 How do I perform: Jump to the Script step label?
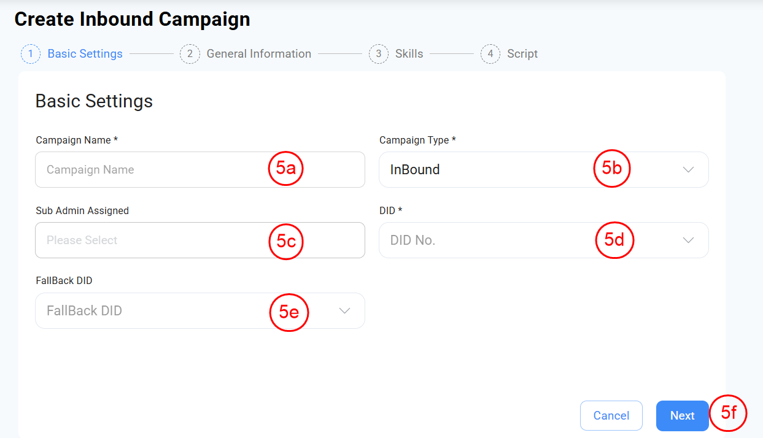pyautogui.click(x=522, y=54)
